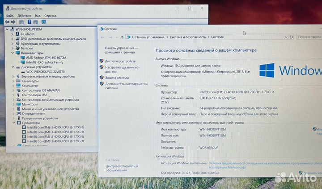Open Дополнительные параметры системы link
This screenshot has height=189, width=322.
tap(126, 86)
